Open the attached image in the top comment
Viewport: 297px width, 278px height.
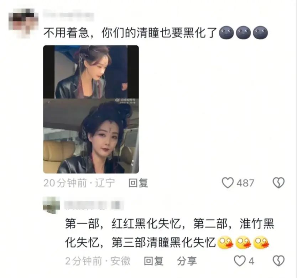(x=91, y=109)
